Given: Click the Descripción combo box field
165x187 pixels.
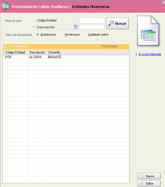Looking at the screenshot, I should 57,27.
